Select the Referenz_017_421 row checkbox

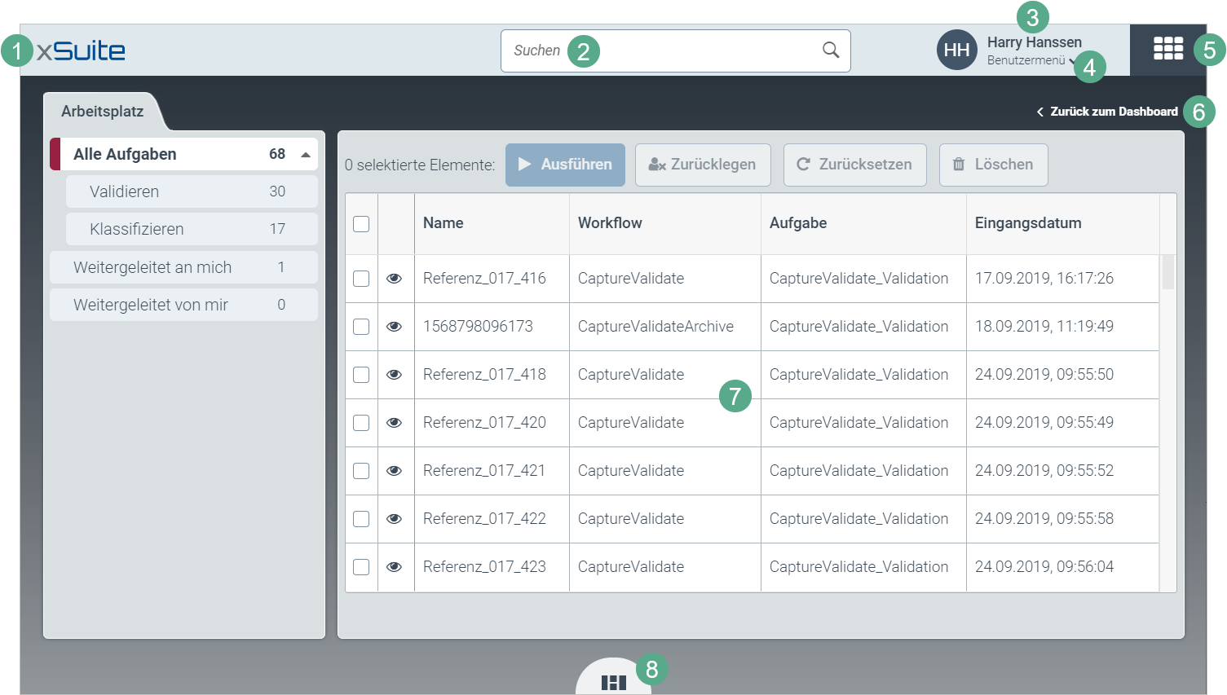tap(361, 471)
